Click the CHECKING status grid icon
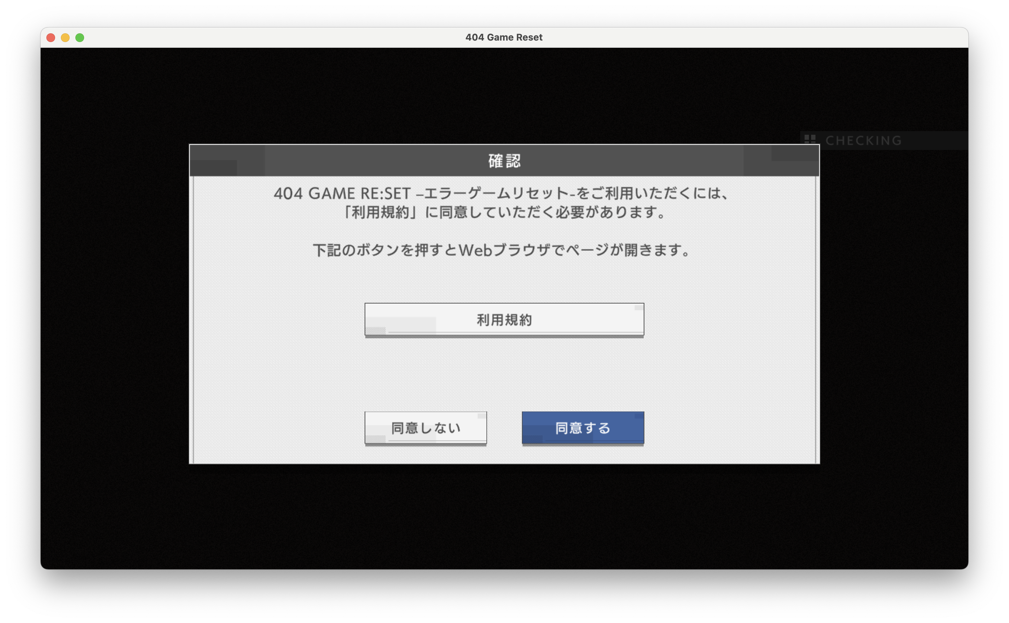 [x=810, y=140]
